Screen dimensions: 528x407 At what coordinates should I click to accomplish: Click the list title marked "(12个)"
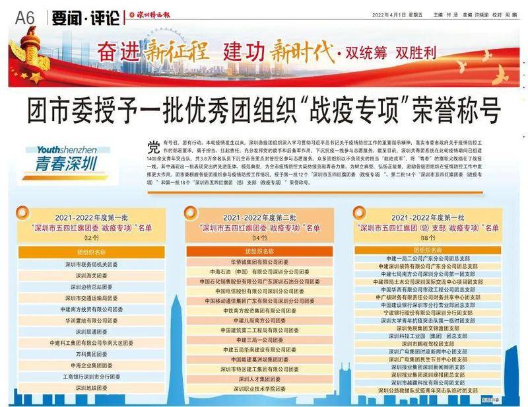coord(91,227)
